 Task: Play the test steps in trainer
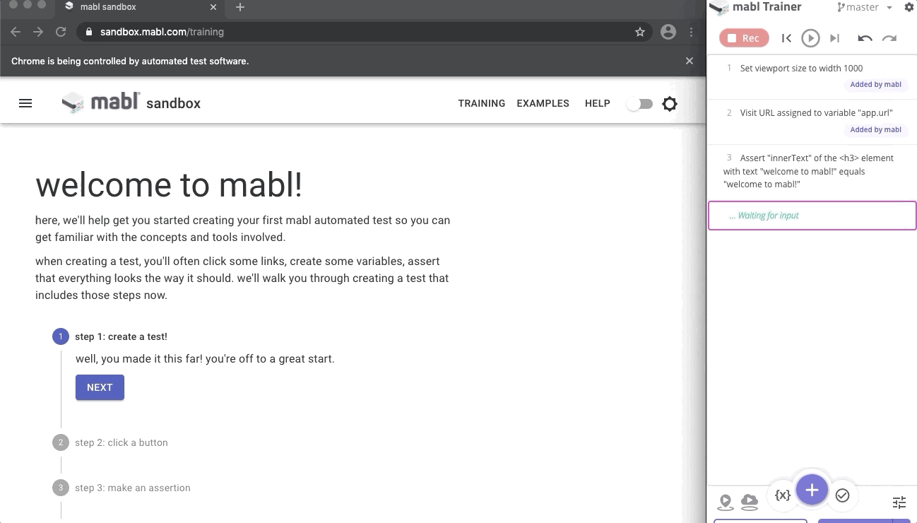[x=810, y=38]
